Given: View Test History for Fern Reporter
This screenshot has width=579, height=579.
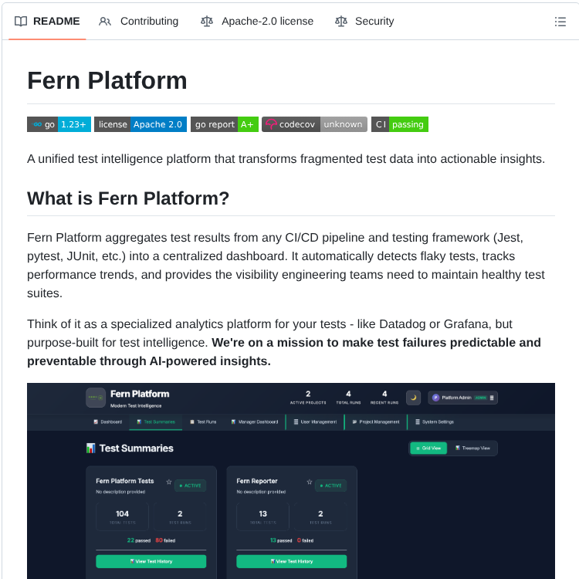Looking at the screenshot, I should [x=292, y=561].
